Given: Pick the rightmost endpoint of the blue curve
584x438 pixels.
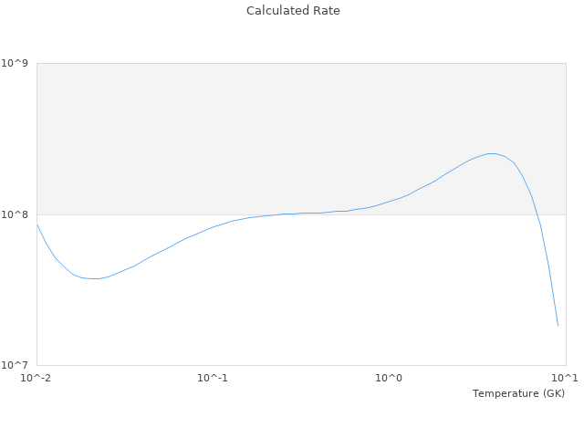Looking at the screenshot, I should tap(558, 326).
